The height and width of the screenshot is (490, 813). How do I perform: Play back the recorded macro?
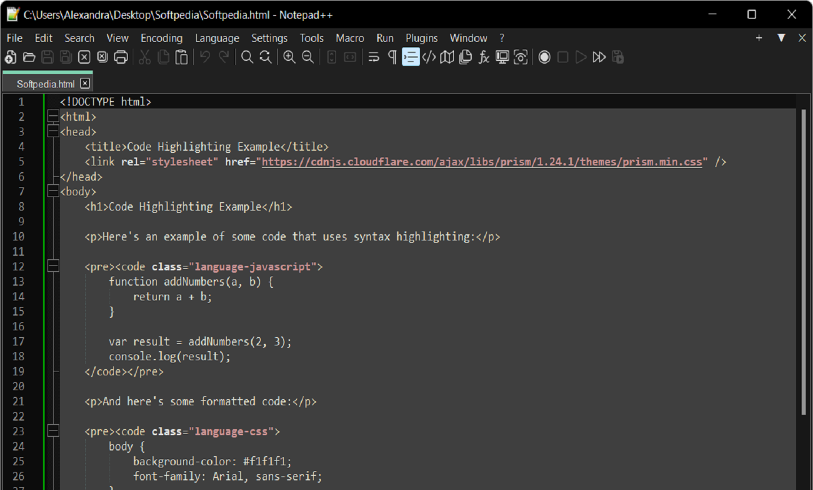(x=581, y=57)
